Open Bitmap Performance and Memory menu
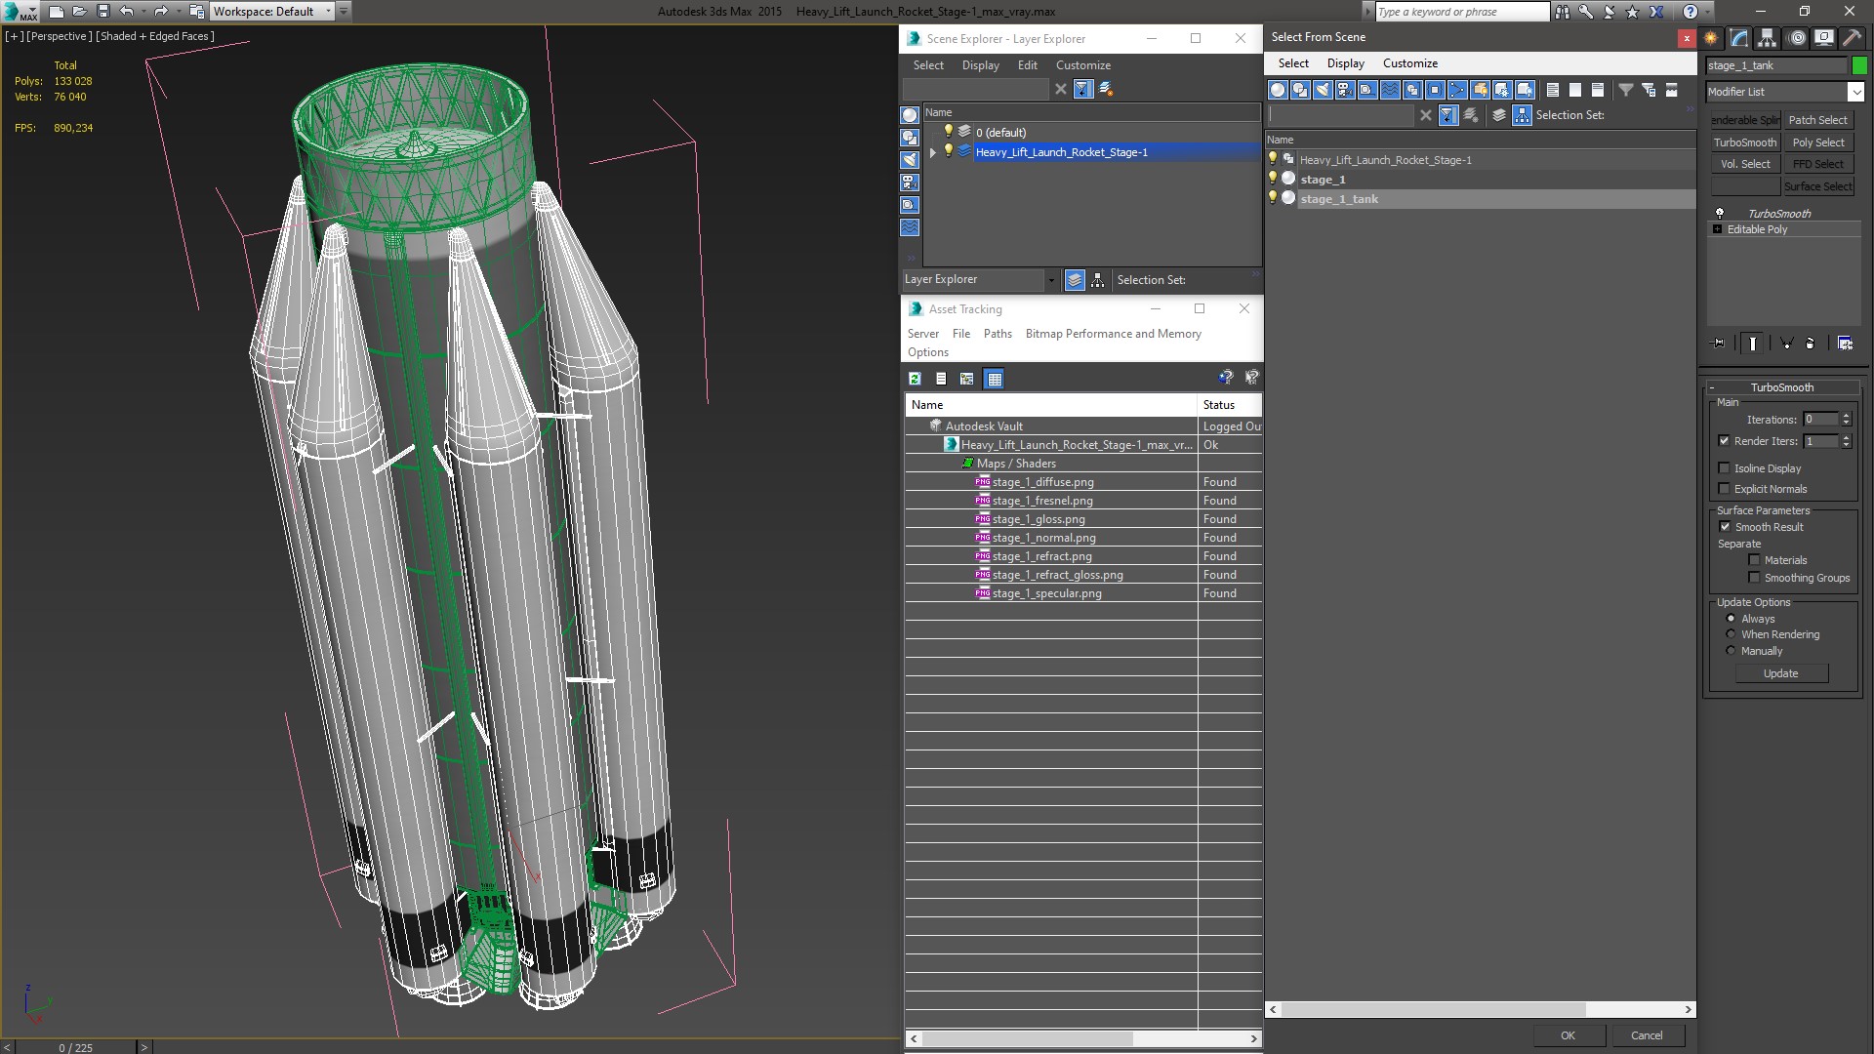1874x1054 pixels. coord(1113,334)
